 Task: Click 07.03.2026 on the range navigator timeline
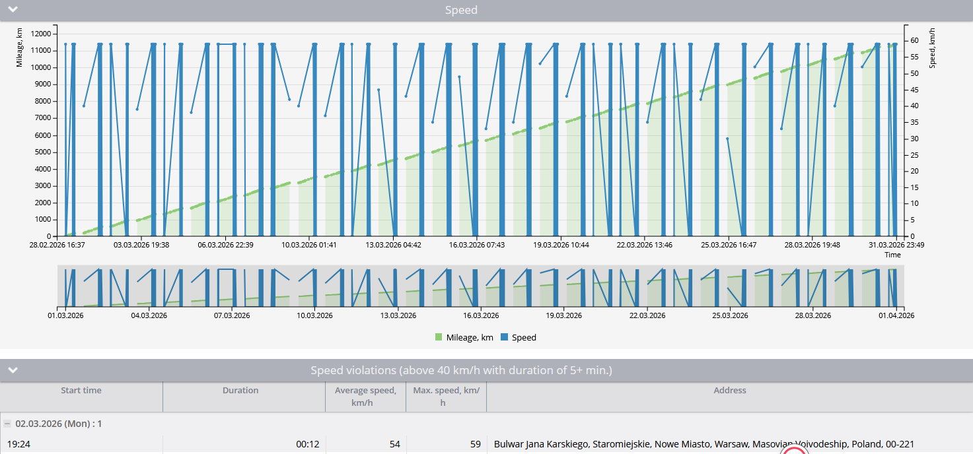232,315
